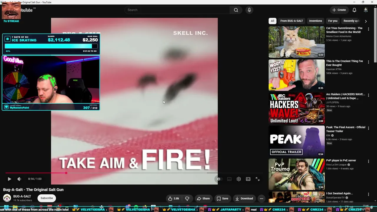Select the Recently uploaded chip
The height and width of the screenshot is (212, 377).
(351, 21)
